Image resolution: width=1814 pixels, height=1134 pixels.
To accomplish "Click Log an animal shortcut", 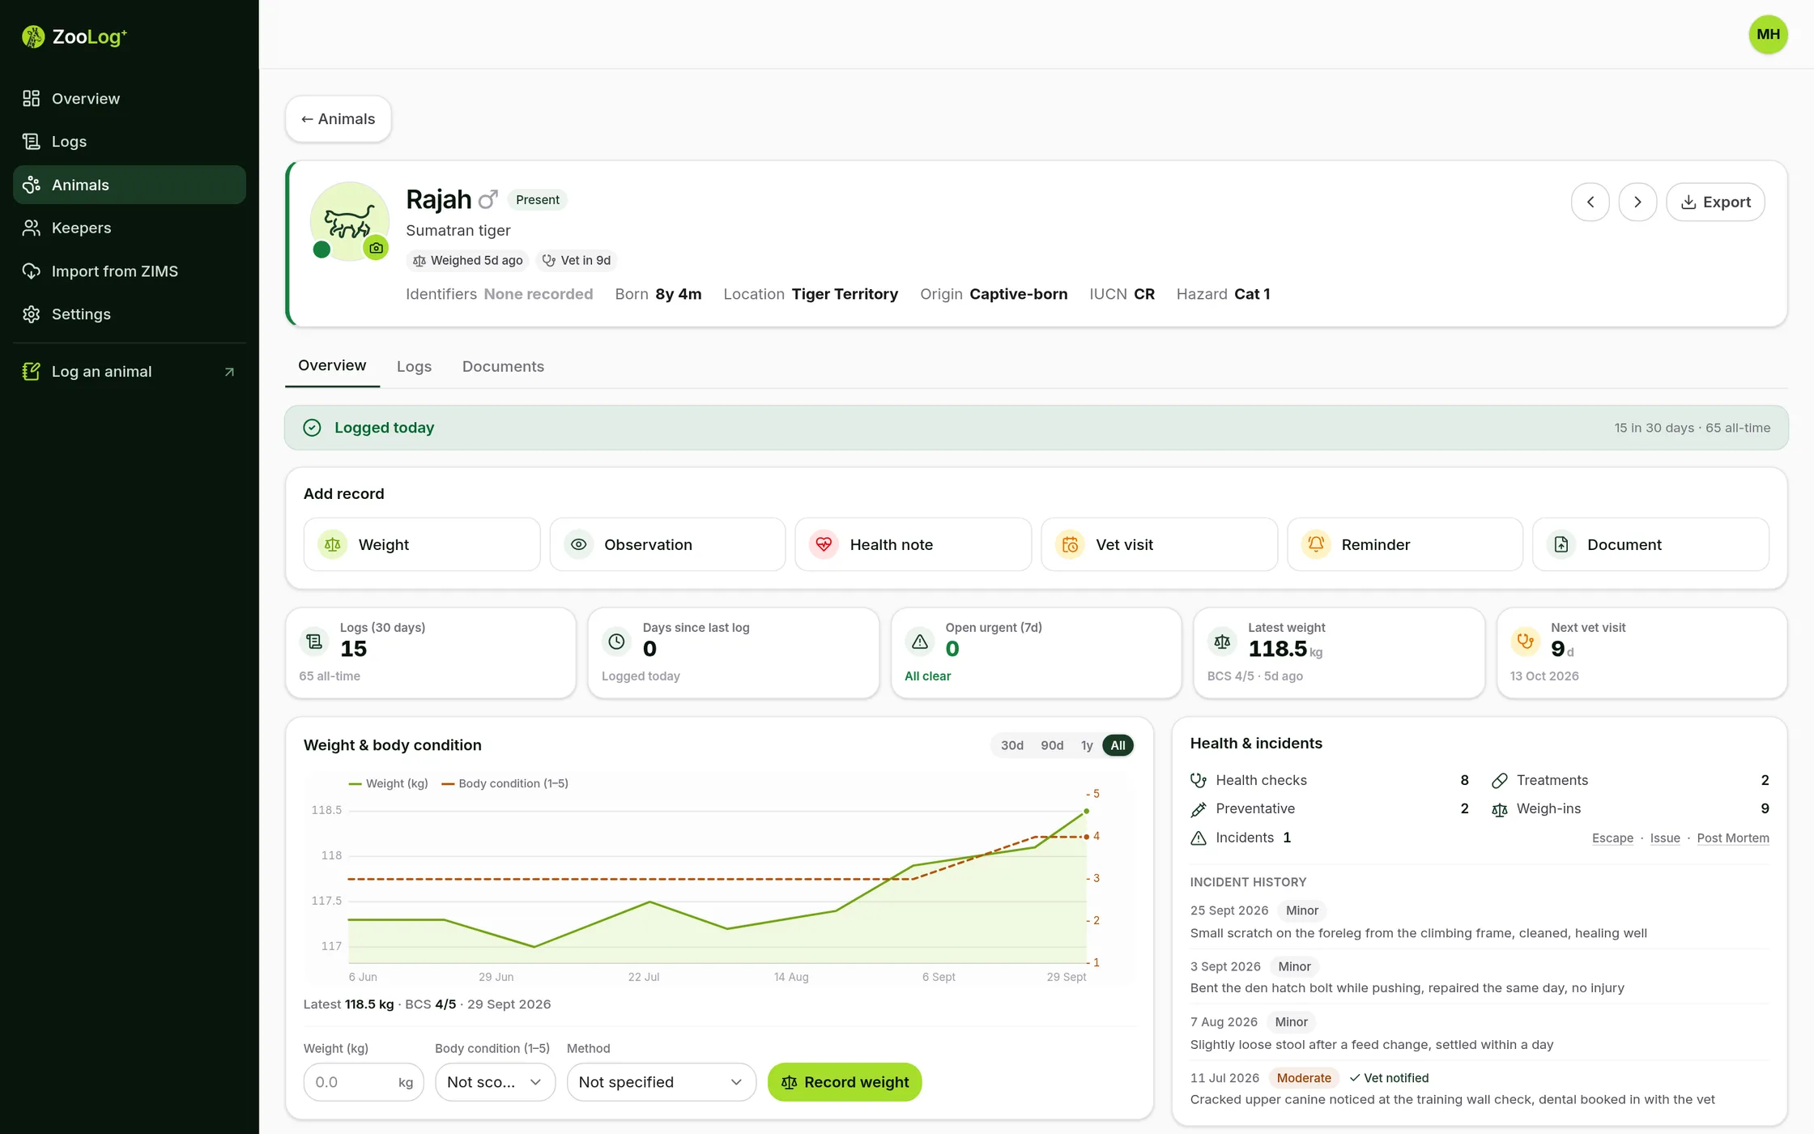I will click(130, 372).
